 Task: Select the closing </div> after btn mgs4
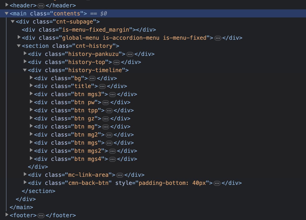point(38,167)
